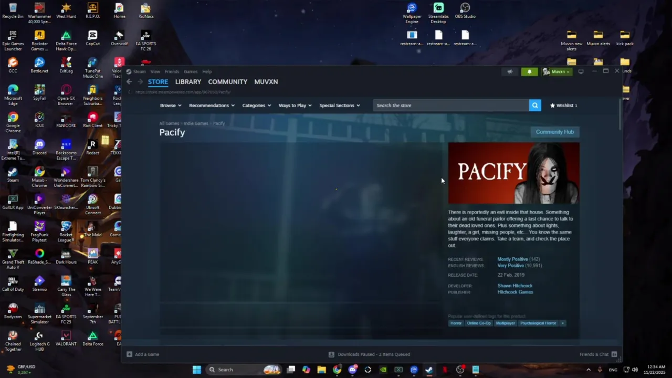This screenshot has width=672, height=378.
Task: Expand the Ways to Play dropdown
Action: click(x=295, y=106)
